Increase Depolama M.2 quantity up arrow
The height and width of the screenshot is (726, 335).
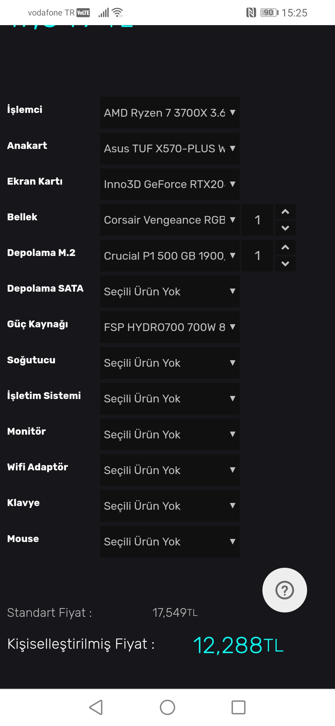click(285, 248)
